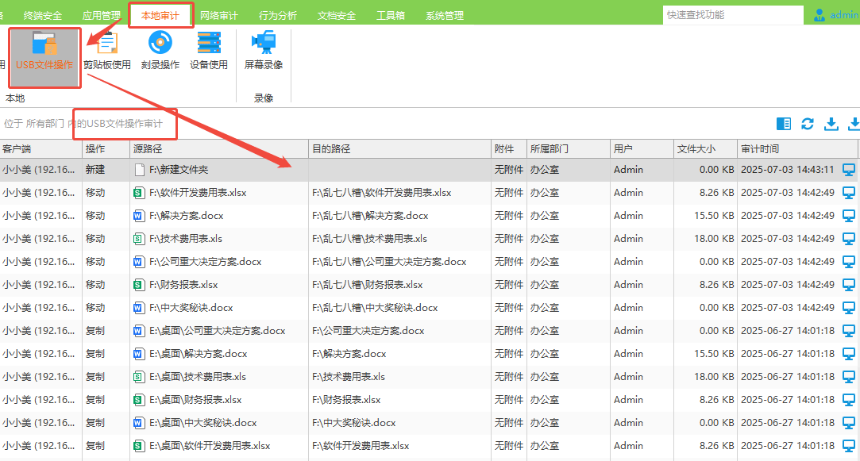Sort by the 所属部门 column header

569,149
